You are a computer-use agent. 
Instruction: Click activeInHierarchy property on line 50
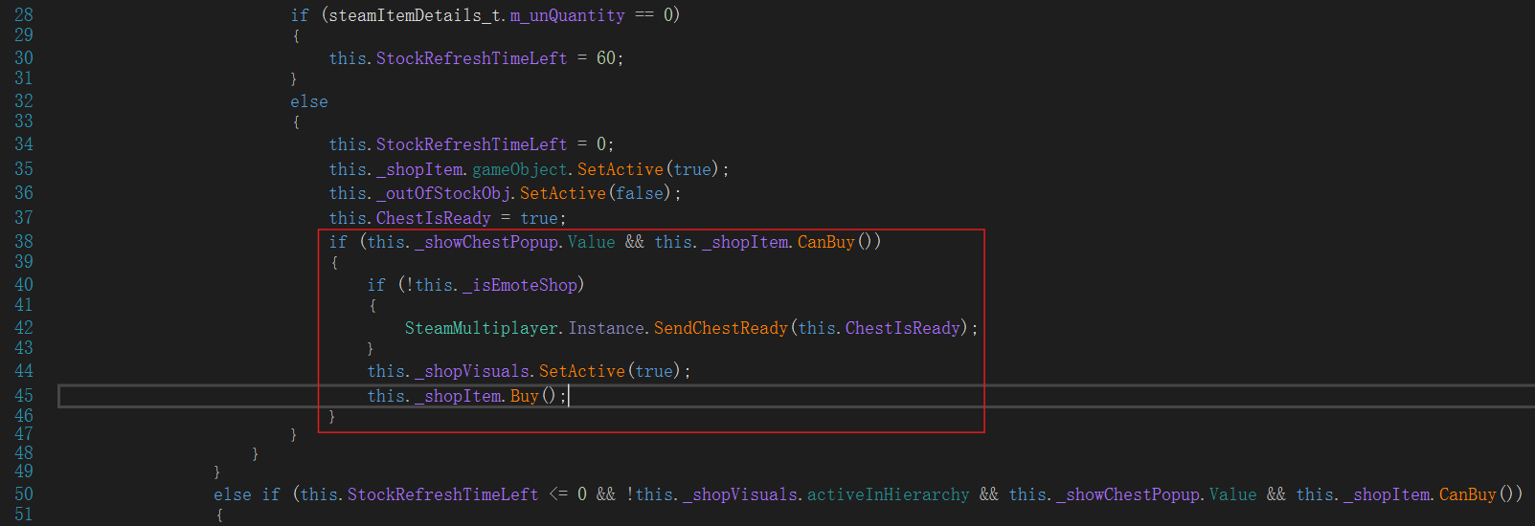point(888,494)
